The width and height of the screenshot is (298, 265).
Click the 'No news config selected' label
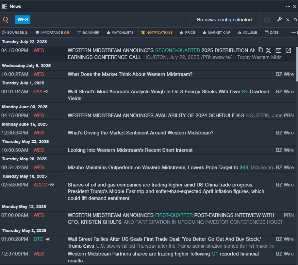coord(224,20)
